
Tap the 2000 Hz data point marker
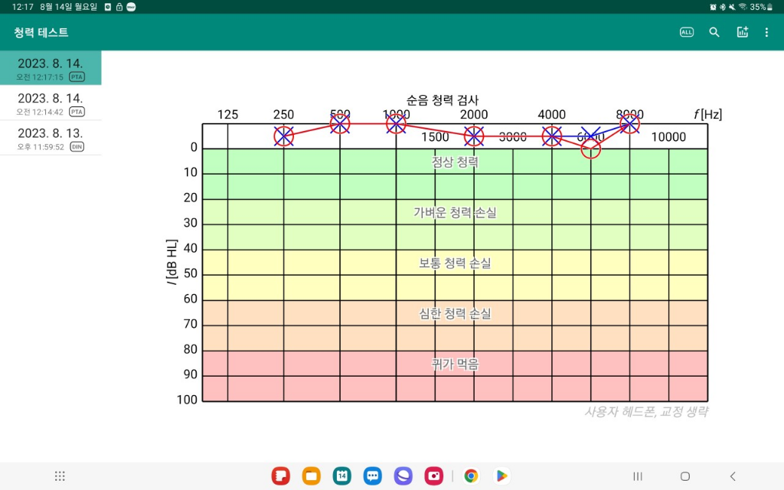coord(474,136)
